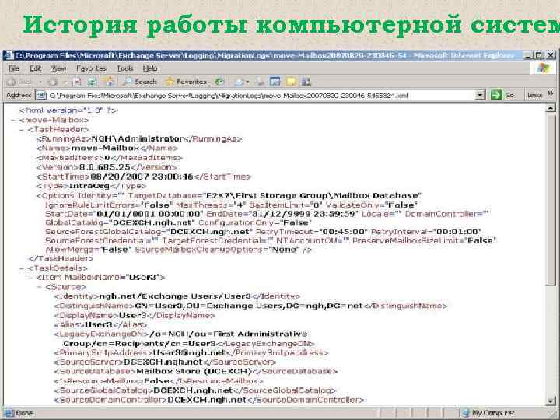
Task: Click the address bar path field
Action: (261, 96)
